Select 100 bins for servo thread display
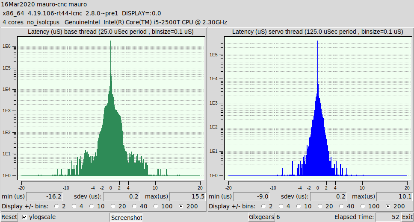 [363, 206]
